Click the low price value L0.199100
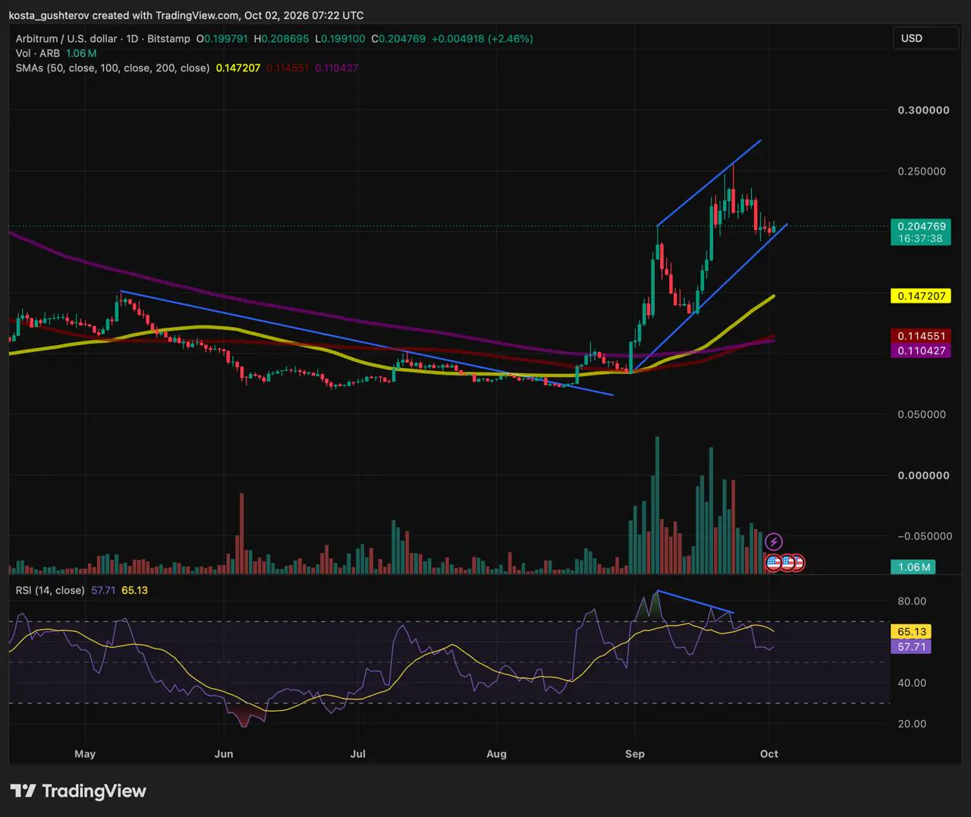This screenshot has width=971, height=817. pos(340,38)
